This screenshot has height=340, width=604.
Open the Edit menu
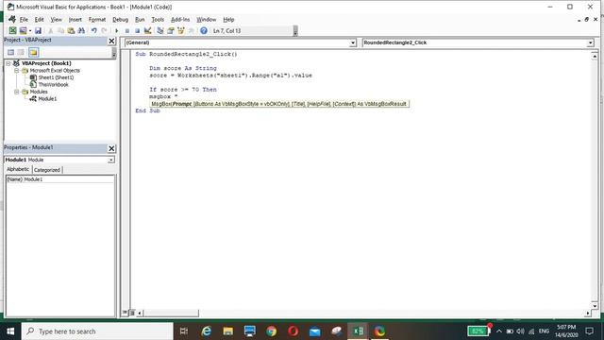click(39, 19)
